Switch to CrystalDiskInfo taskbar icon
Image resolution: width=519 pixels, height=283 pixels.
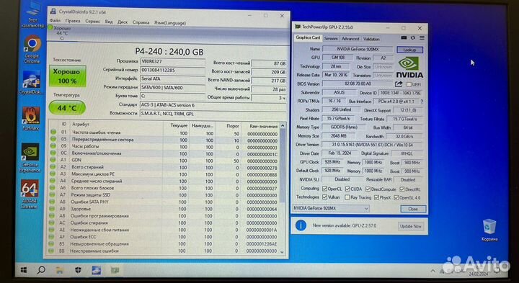pos(97,270)
